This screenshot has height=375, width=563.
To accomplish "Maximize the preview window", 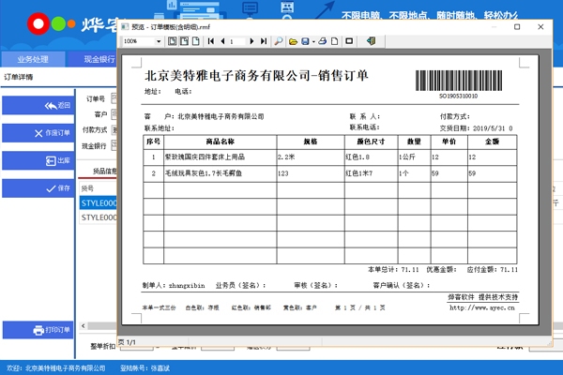I will coord(517,27).
